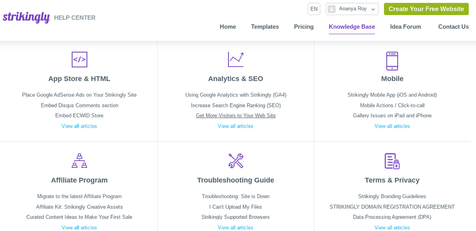Open Strikingly Mobile App (iOS and Android)

[x=392, y=95]
